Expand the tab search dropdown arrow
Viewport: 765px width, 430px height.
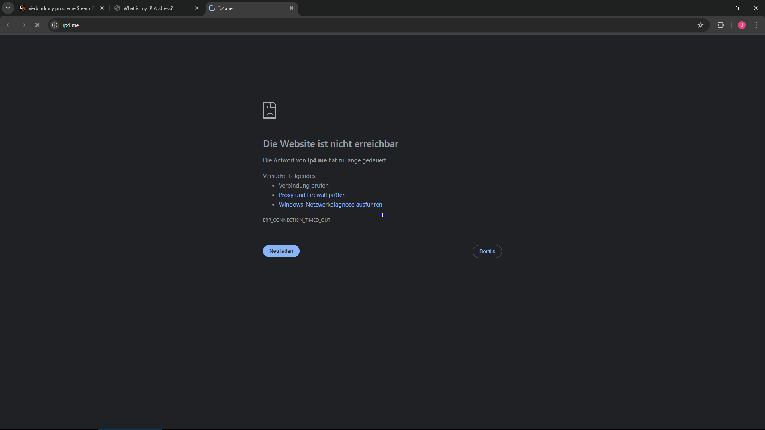tap(8, 8)
